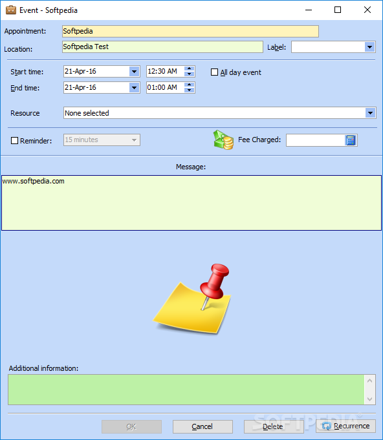This screenshot has width=383, height=440.
Task: Click the Additional information scrollbar down arrow
Action: (370, 399)
